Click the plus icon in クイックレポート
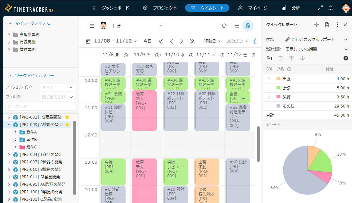 pos(316,25)
